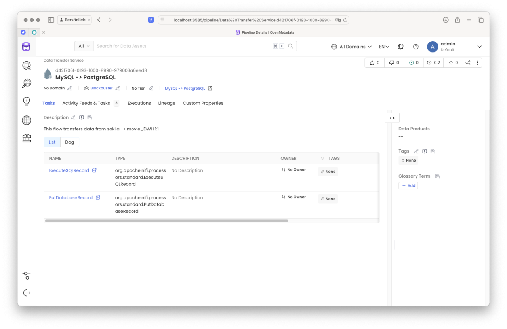Edit the tier with pencil icon
Viewport: 507px width, 329px height.
pos(151,88)
